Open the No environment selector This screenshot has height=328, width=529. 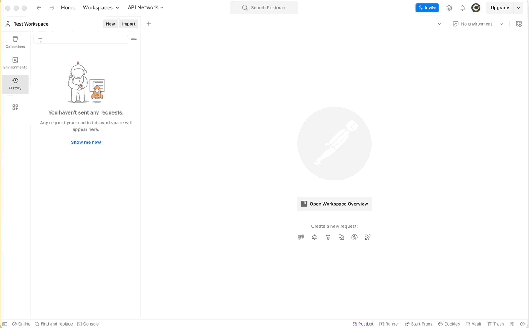pos(478,24)
